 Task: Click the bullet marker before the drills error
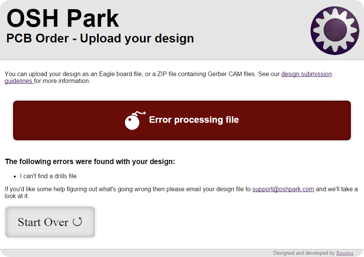pyautogui.click(x=15, y=176)
